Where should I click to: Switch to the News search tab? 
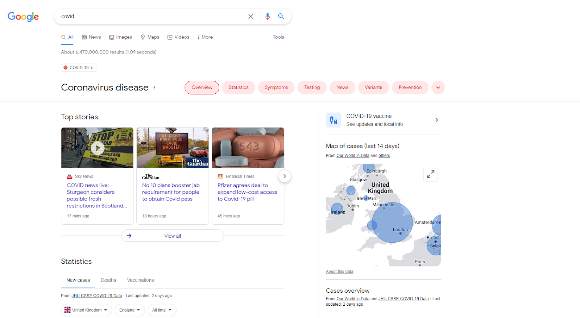click(91, 37)
